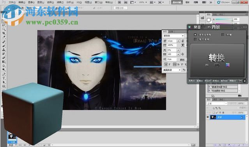Viewport: 249px width, 147px height.
Task: Select the History Brush tool
Action: 4,54
